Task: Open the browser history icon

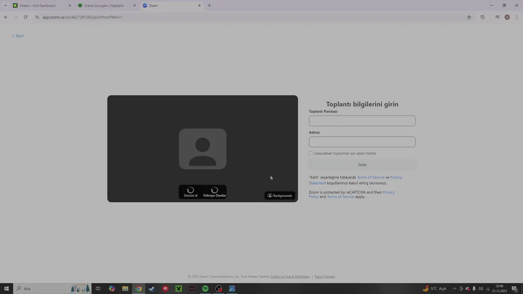Action: tap(483, 17)
